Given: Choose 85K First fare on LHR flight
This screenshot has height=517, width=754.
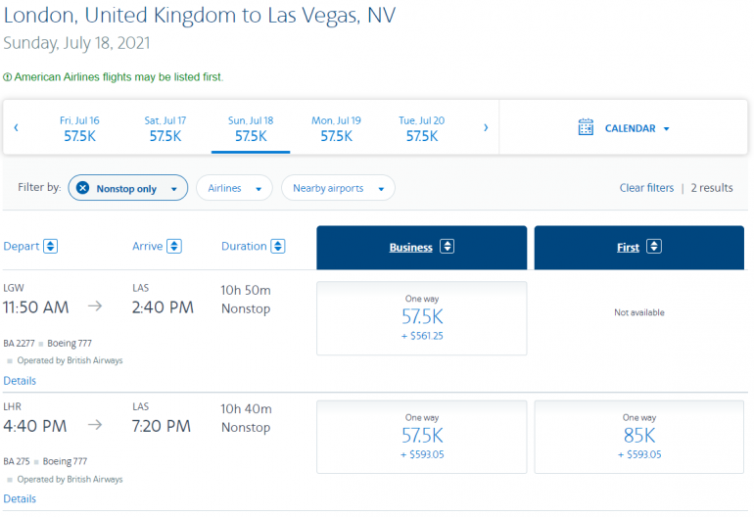Looking at the screenshot, I should [x=639, y=437].
